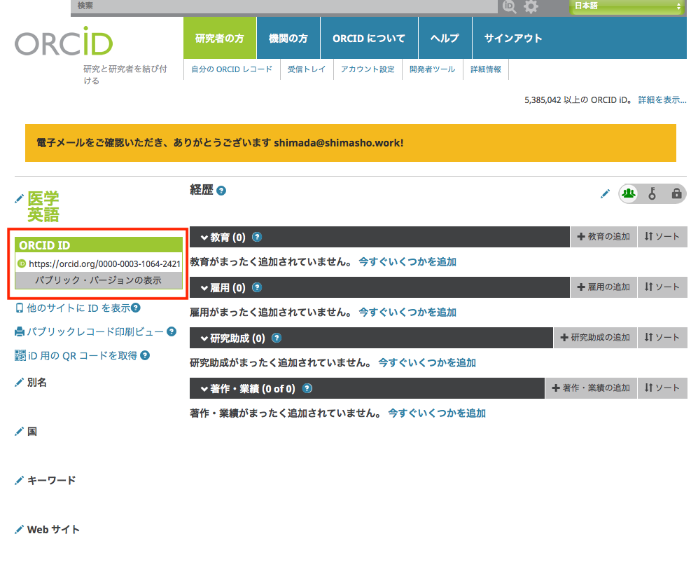Screen dimensions: 698x562
Task: Open the ヘルプ tab
Action: point(445,39)
